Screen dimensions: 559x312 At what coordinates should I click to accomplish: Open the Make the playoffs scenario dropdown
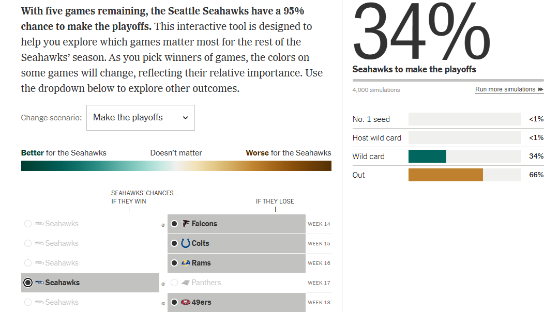pos(140,118)
